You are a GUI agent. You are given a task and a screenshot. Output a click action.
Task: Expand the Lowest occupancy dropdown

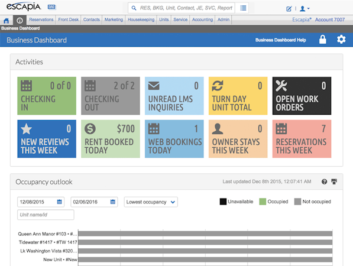click(151, 202)
